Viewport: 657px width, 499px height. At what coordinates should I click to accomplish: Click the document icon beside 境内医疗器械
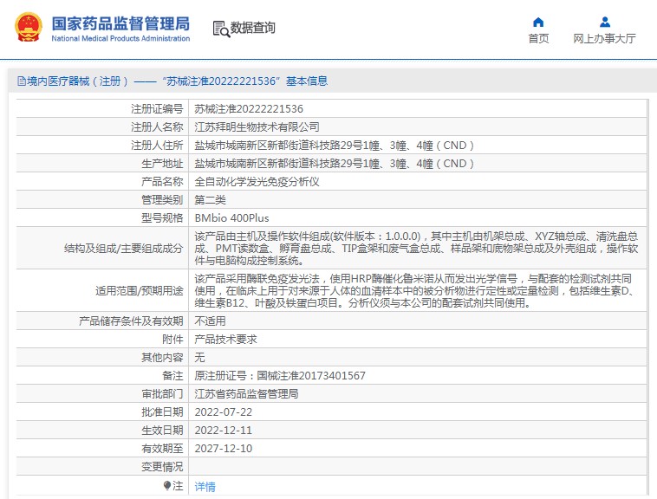(22, 81)
